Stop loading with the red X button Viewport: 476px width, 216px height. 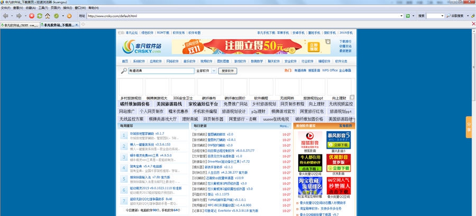tap(32, 16)
